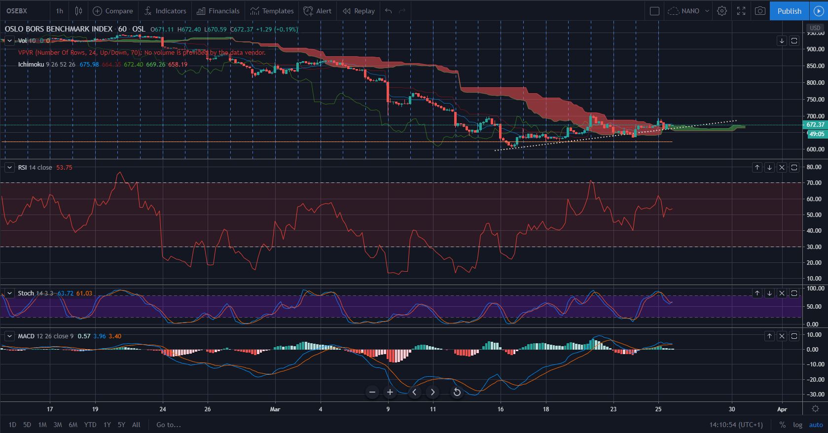
Task: Open the candlestick chart style selector
Action: pos(78,11)
